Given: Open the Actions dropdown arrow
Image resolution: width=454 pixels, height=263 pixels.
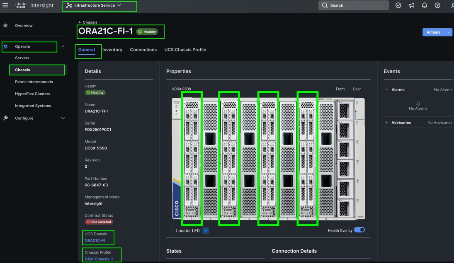Looking at the screenshot, I should point(449,32).
